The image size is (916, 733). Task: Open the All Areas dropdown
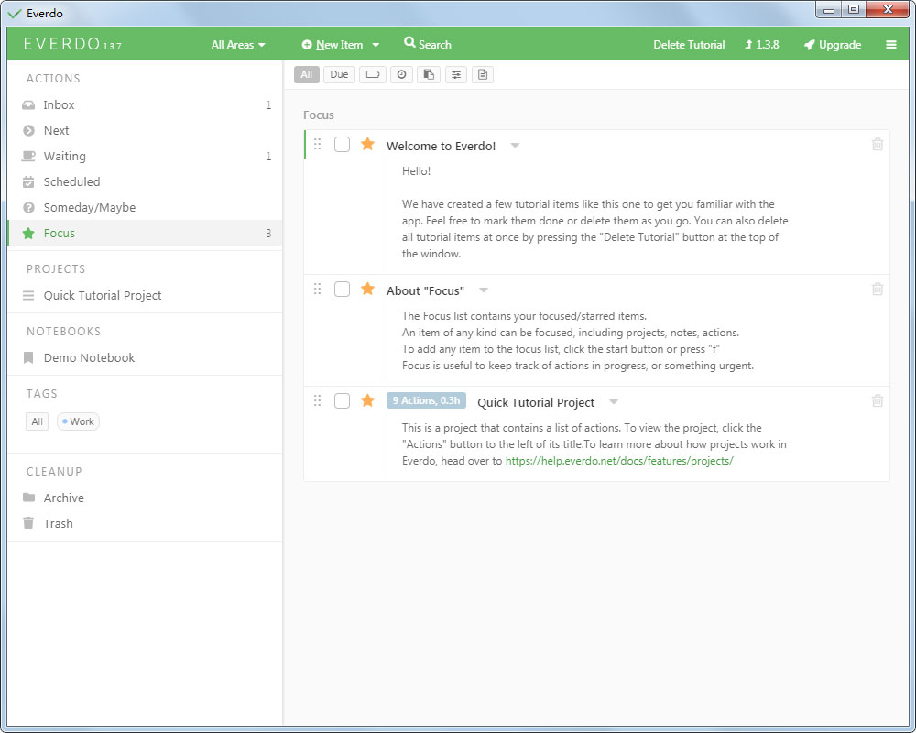tap(237, 45)
